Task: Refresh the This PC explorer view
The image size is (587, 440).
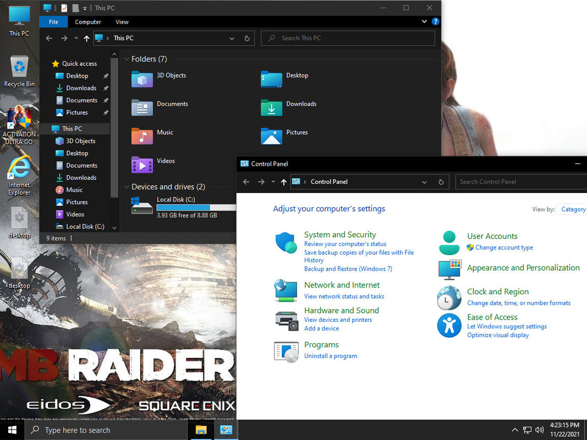Action: click(x=246, y=38)
